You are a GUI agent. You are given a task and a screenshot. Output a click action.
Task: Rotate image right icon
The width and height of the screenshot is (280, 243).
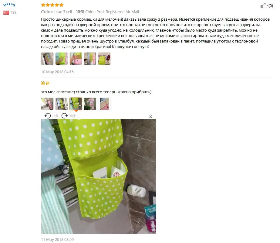tap(65, 116)
